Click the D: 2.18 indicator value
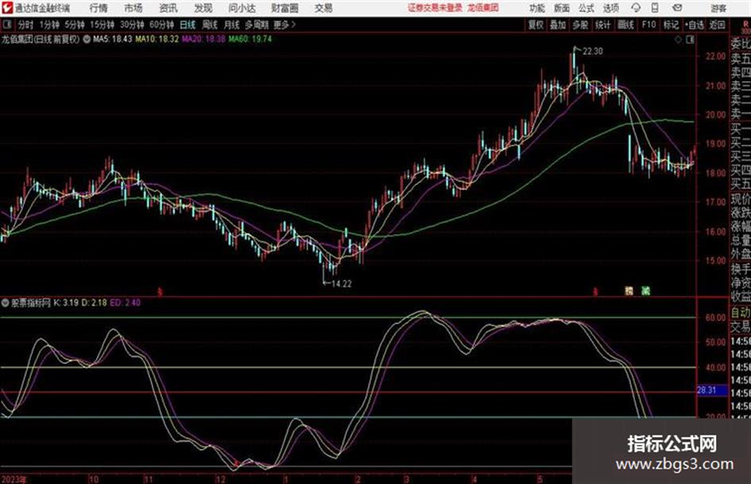This screenshot has width=751, height=484. point(94,303)
